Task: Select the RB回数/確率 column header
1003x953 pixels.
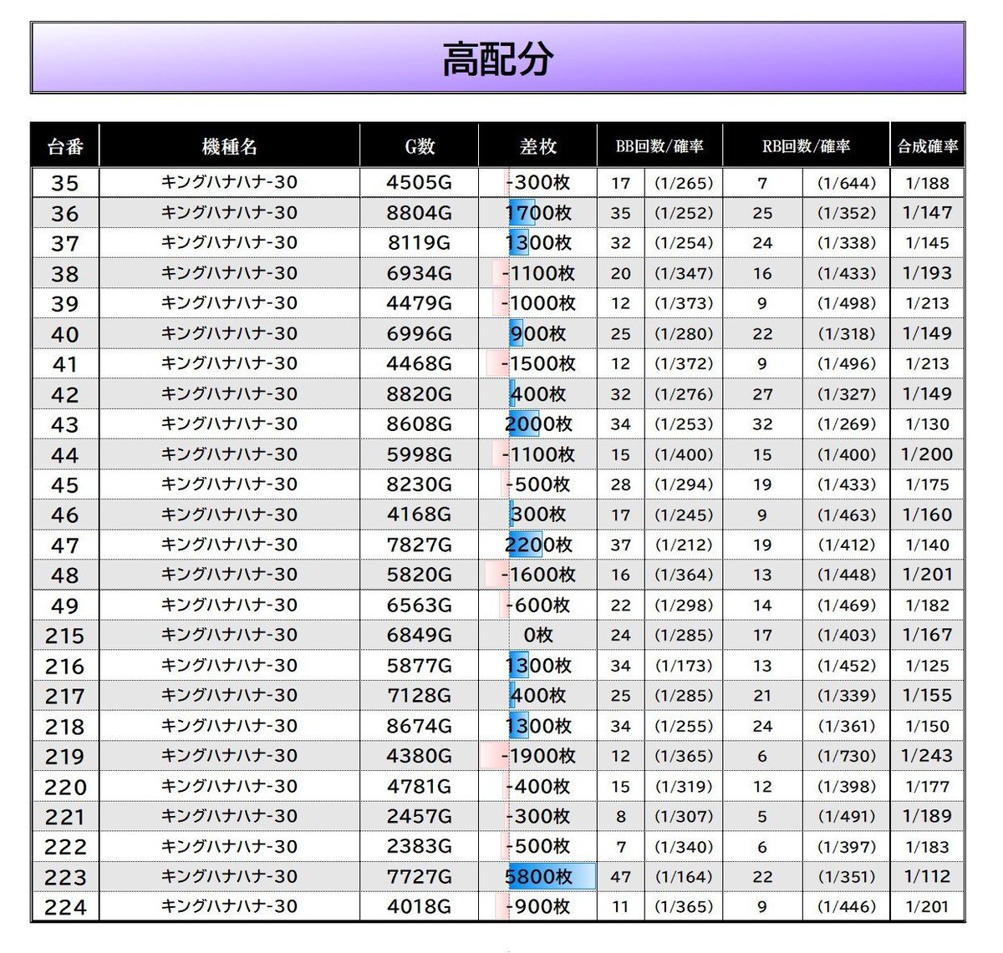Action: 806,147
